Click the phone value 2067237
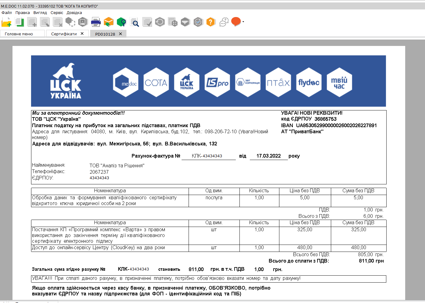This screenshot has width=425, height=303. coord(99,172)
